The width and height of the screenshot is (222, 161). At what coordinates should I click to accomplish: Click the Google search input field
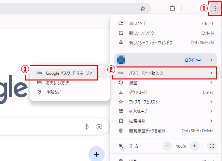(x=41, y=127)
